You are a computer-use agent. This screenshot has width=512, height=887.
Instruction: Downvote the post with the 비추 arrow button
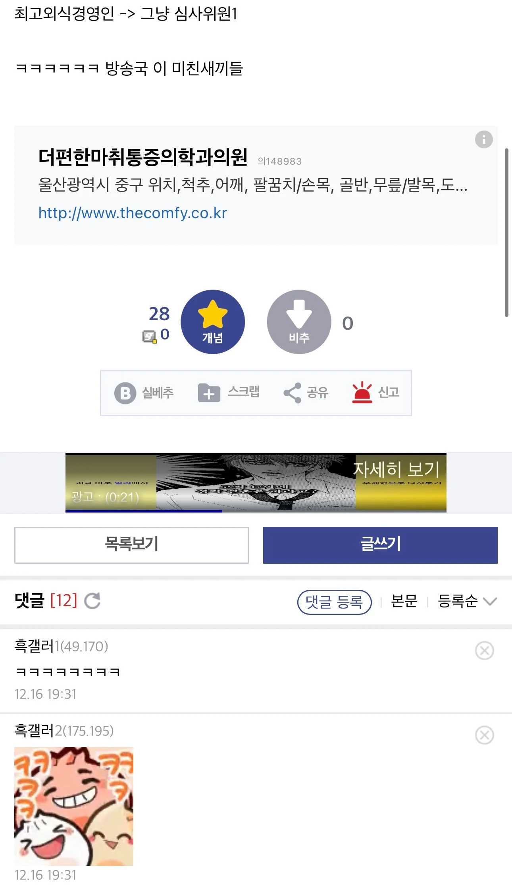(299, 322)
